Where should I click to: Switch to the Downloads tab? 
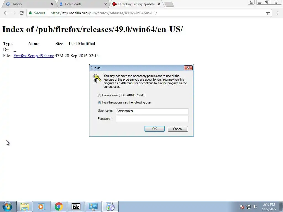pos(82,4)
